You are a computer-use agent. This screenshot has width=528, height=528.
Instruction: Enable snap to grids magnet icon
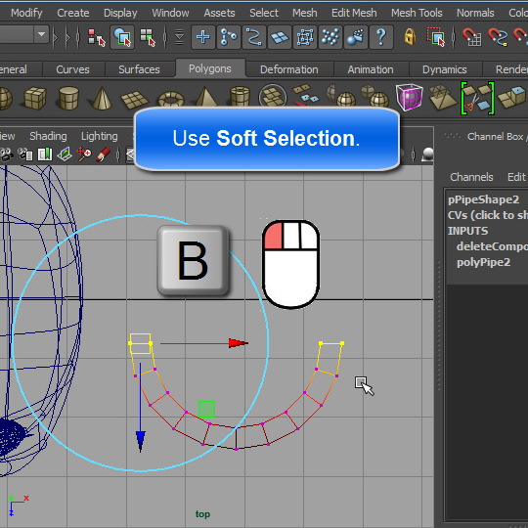[471, 37]
